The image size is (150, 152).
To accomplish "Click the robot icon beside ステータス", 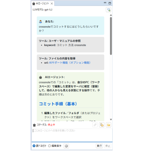I will 34,125.
